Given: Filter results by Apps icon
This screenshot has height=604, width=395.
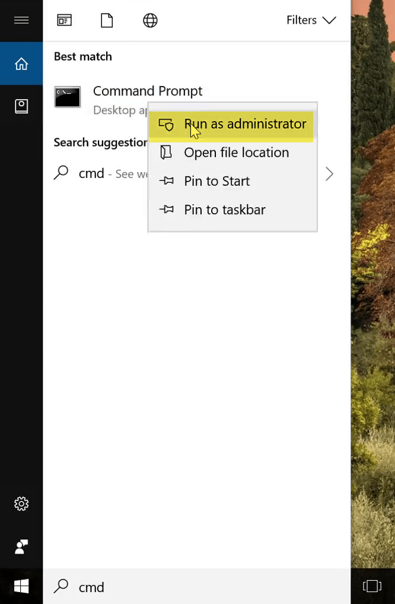Looking at the screenshot, I should 64,20.
